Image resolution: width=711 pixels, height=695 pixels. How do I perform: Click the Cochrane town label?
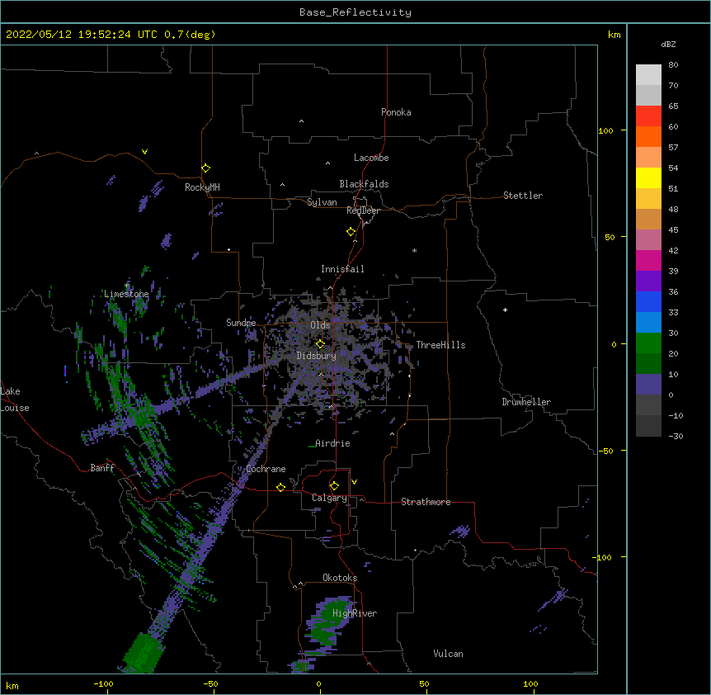tap(266, 469)
